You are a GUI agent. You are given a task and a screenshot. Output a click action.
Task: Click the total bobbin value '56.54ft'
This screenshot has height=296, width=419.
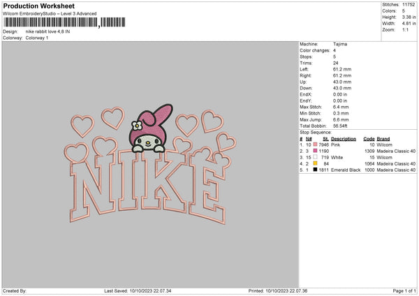coord(340,126)
